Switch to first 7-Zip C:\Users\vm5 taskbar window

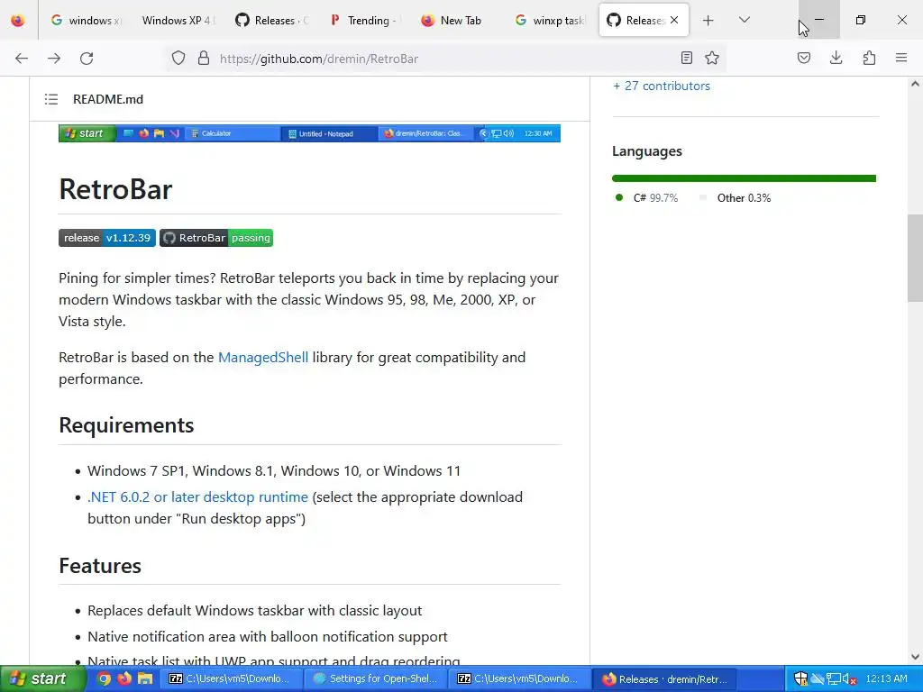[x=232, y=679]
